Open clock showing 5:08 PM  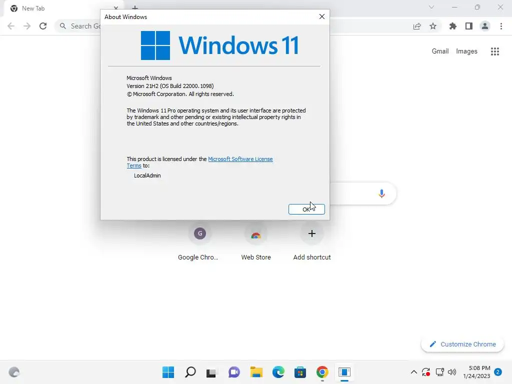pos(476,372)
